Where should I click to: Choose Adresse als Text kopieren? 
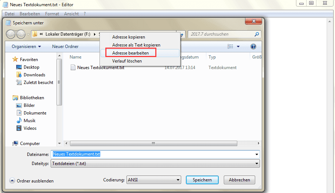(136, 45)
